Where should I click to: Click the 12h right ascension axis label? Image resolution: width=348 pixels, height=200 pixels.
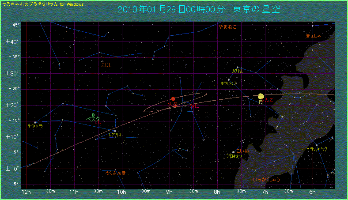coord(26,192)
